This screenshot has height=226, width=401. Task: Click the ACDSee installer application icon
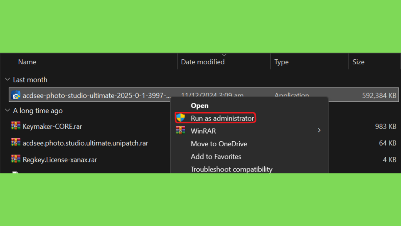[16, 95]
